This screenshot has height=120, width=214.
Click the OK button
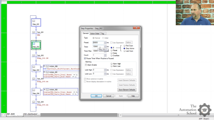click(96, 96)
